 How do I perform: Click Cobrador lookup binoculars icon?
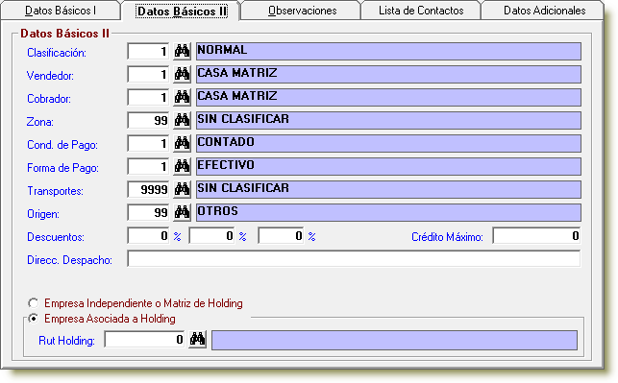182,97
